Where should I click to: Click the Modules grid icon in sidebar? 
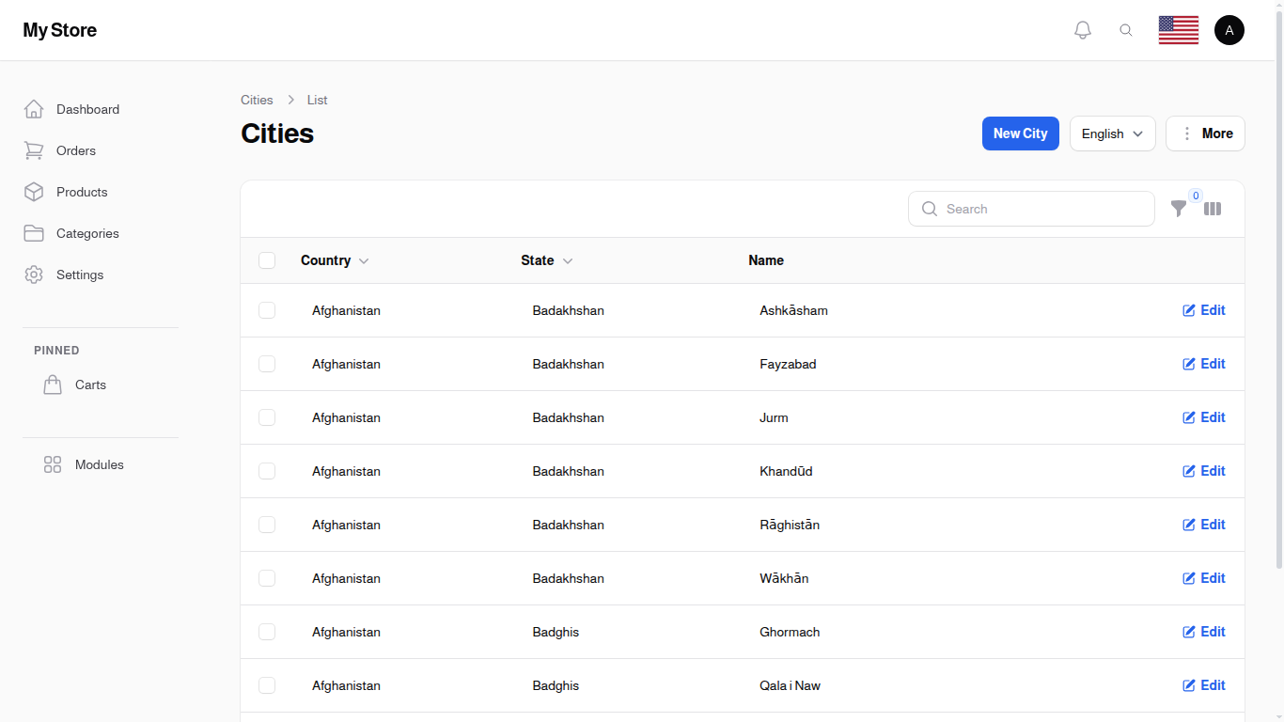(53, 464)
